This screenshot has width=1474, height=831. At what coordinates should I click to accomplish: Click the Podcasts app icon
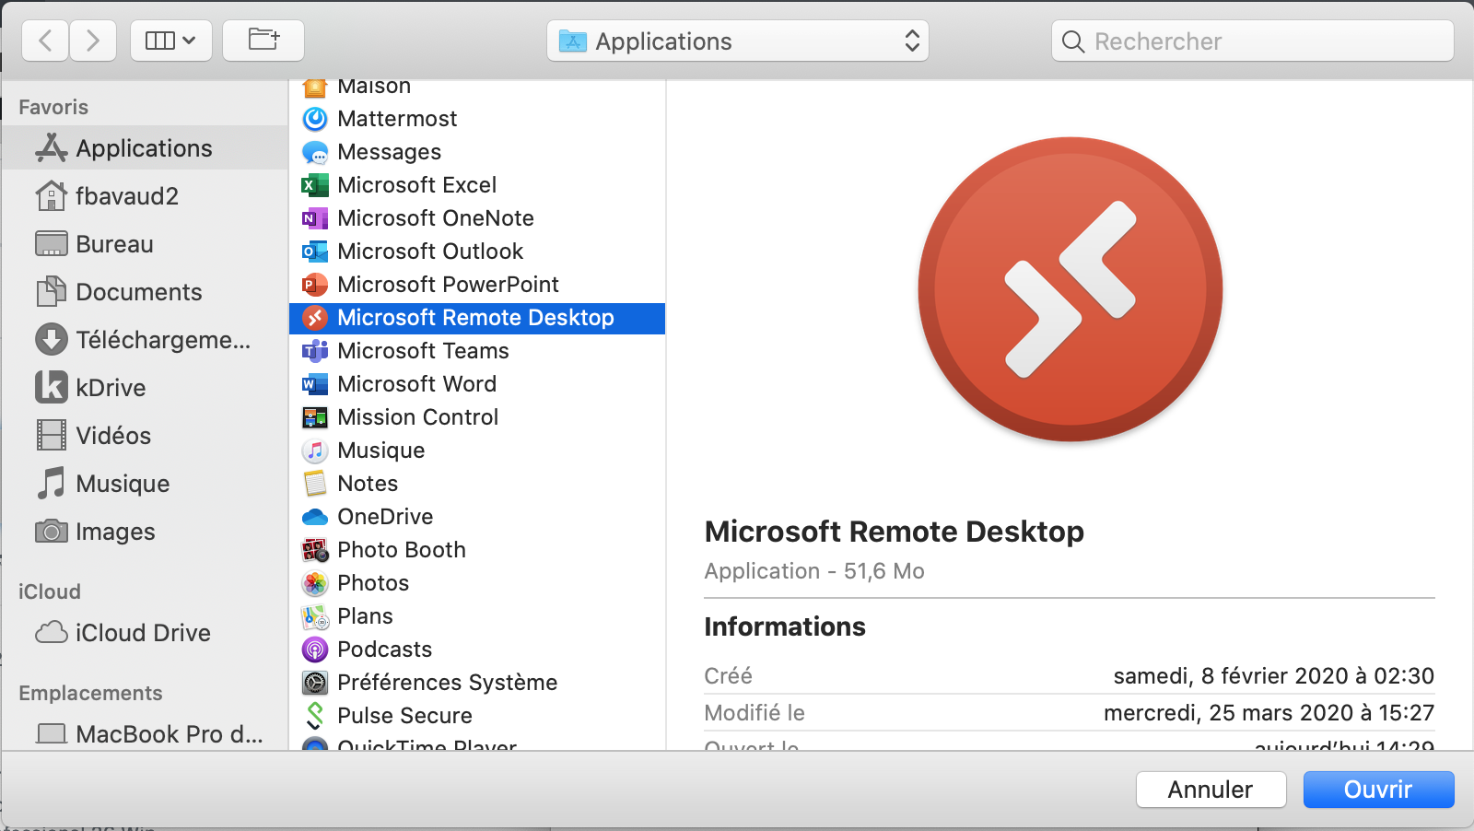point(315,650)
